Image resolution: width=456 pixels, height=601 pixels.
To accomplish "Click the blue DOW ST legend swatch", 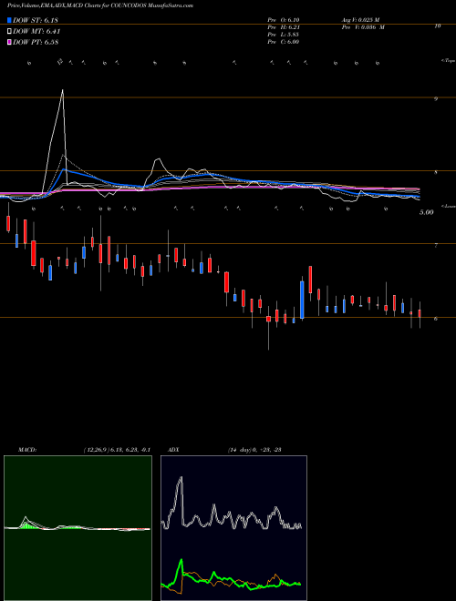I will (9, 20).
